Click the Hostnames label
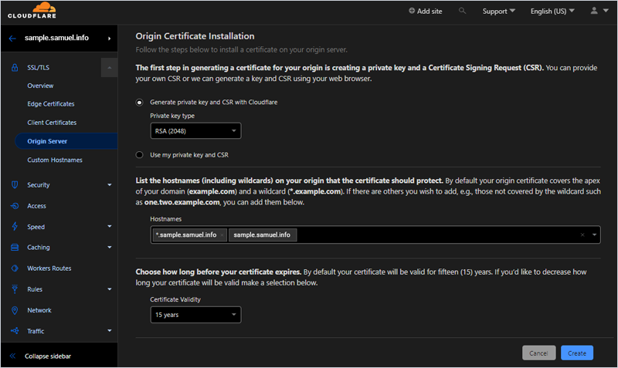Viewport: 618px width, 368px height. (166, 219)
